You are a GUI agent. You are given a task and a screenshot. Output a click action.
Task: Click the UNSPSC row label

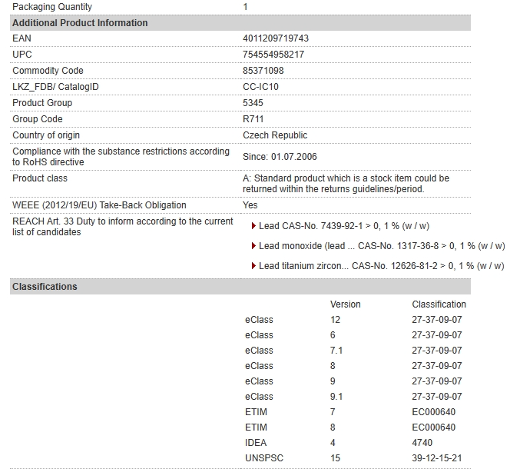[x=264, y=458]
